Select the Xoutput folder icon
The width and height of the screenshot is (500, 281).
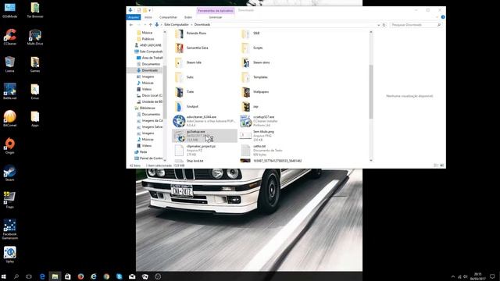(x=179, y=106)
